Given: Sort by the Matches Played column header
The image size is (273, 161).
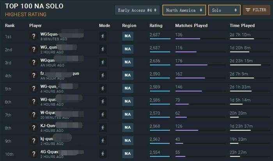Looking at the screenshot, I should (191, 26).
